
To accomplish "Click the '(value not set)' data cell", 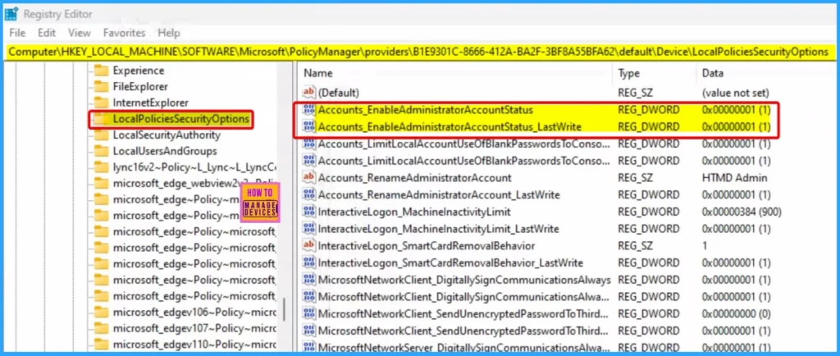I will 736,93.
